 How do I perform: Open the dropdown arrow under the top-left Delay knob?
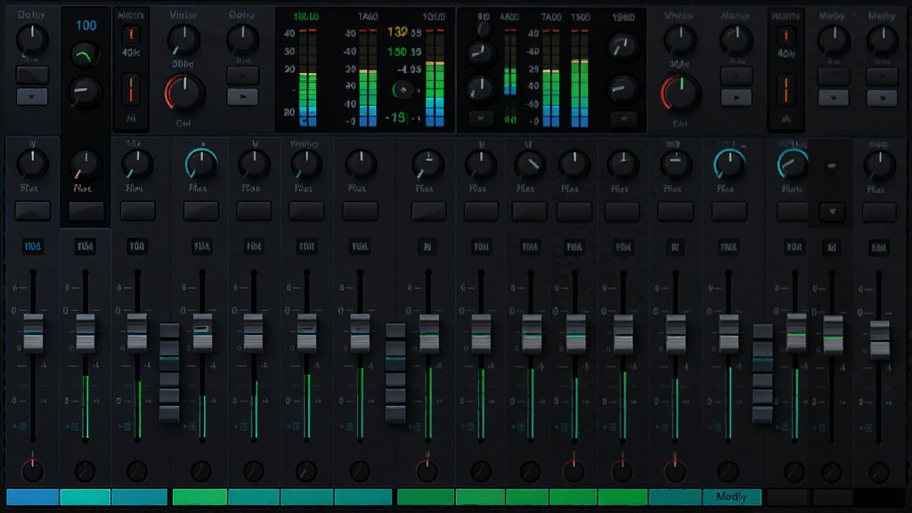pos(32,96)
